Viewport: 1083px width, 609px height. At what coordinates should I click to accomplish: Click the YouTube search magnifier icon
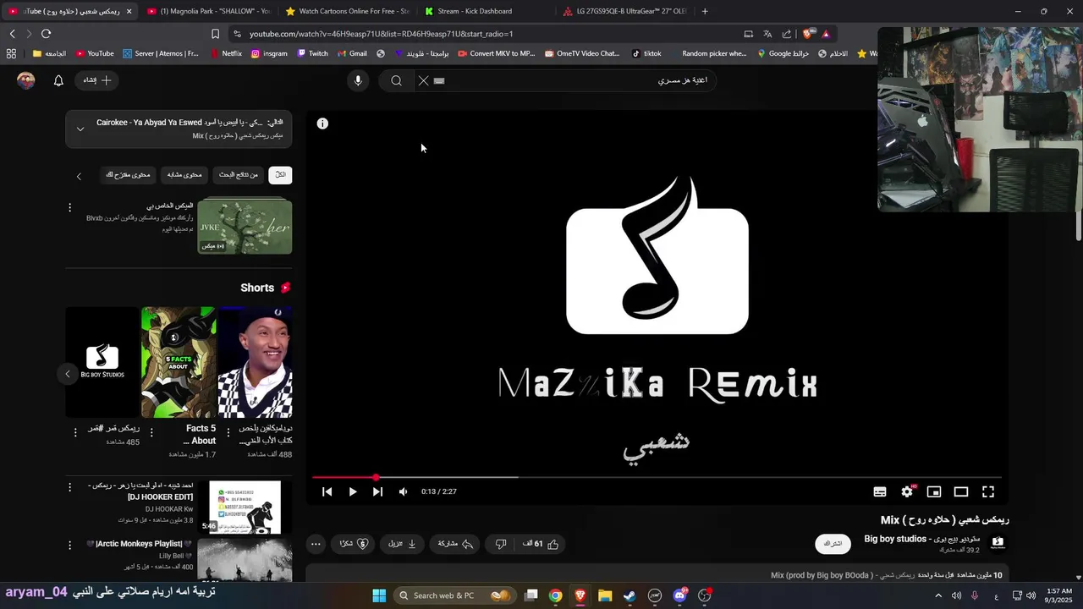click(396, 80)
